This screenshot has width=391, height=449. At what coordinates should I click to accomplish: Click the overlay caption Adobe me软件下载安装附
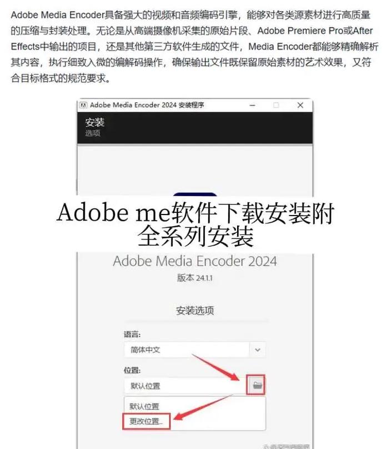click(195, 212)
